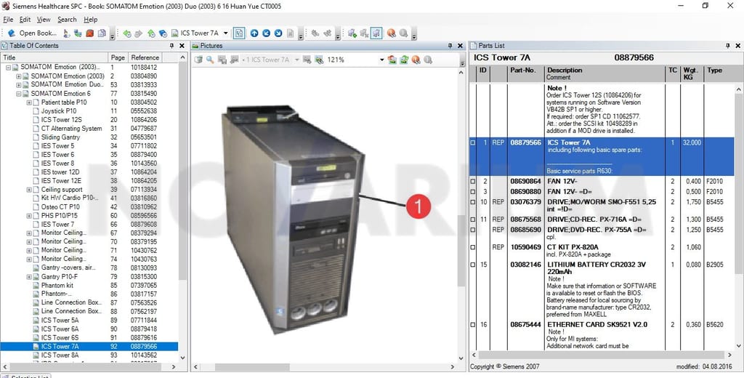This screenshot has height=378, width=744.
Task: Check the box for ETHERNET CARD SK9521 row
Action: coord(472,325)
